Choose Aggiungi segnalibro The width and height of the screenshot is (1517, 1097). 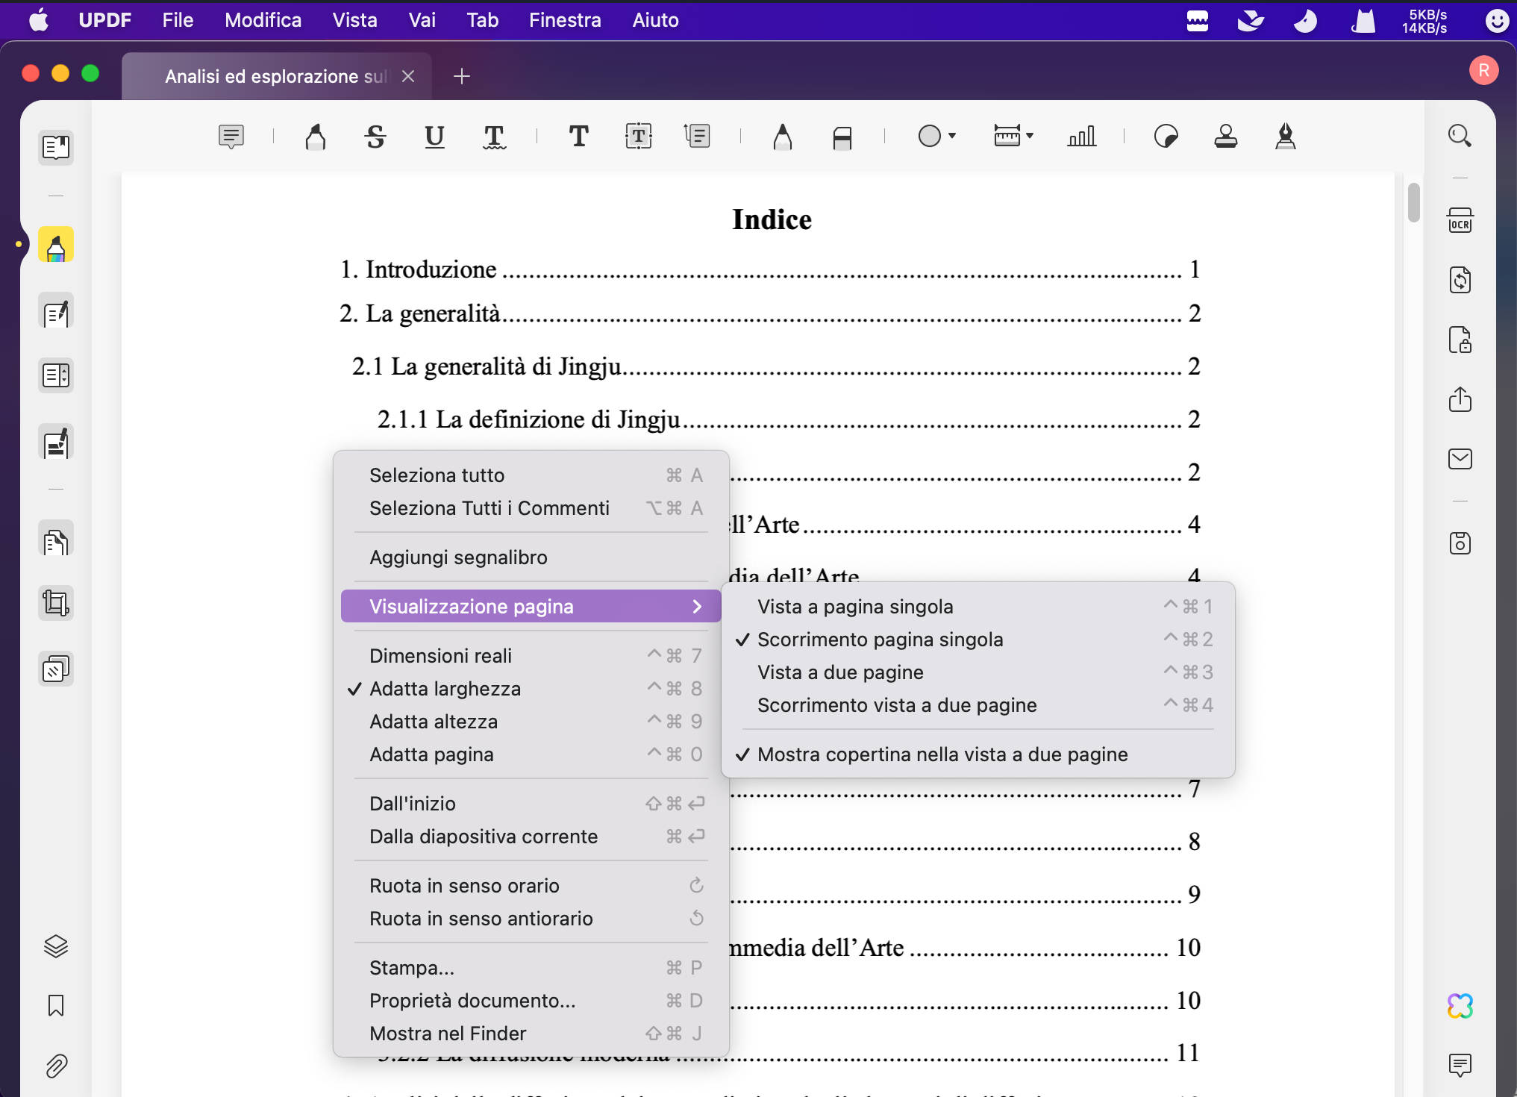531,557
